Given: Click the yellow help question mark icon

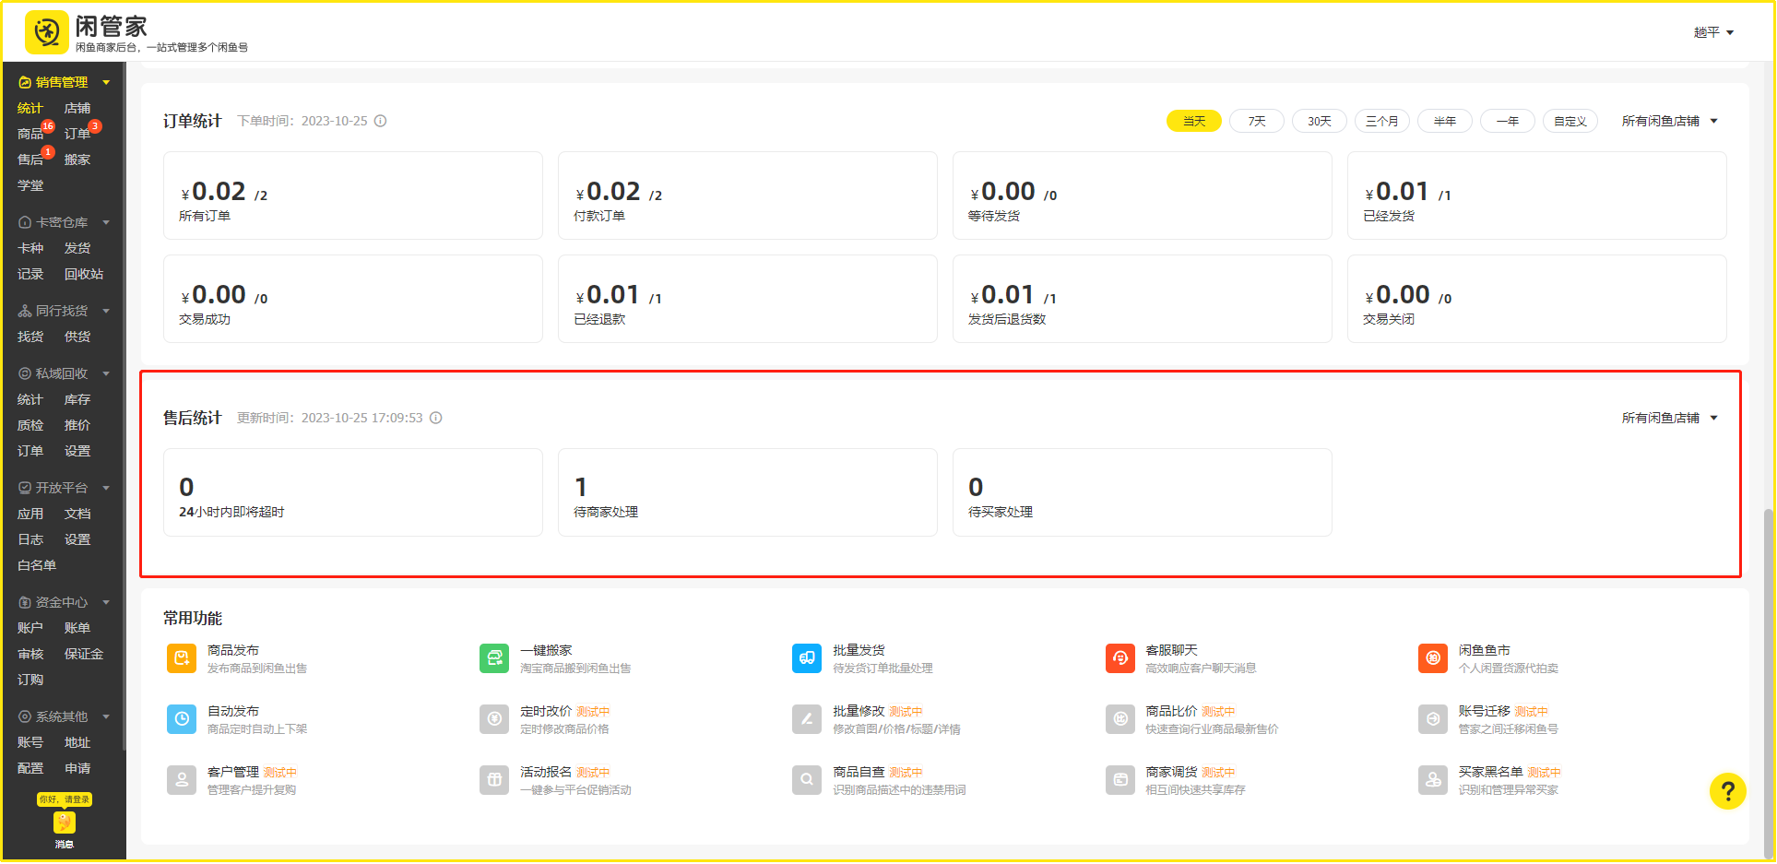Looking at the screenshot, I should 1727,791.
